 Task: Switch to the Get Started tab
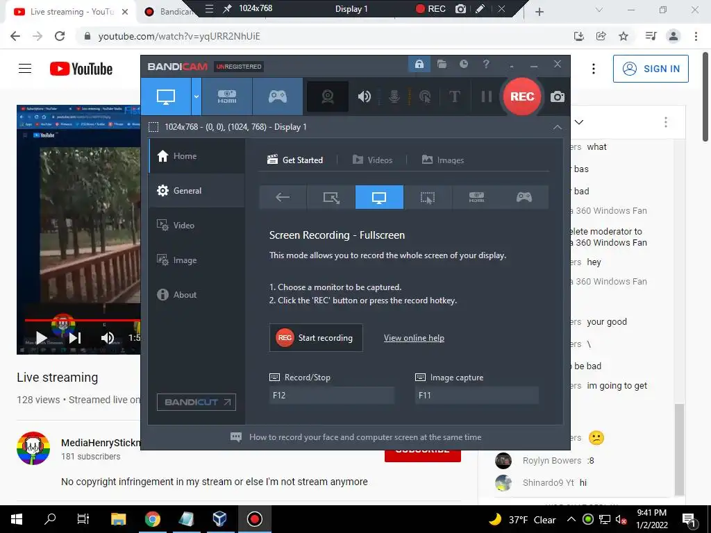(295, 160)
